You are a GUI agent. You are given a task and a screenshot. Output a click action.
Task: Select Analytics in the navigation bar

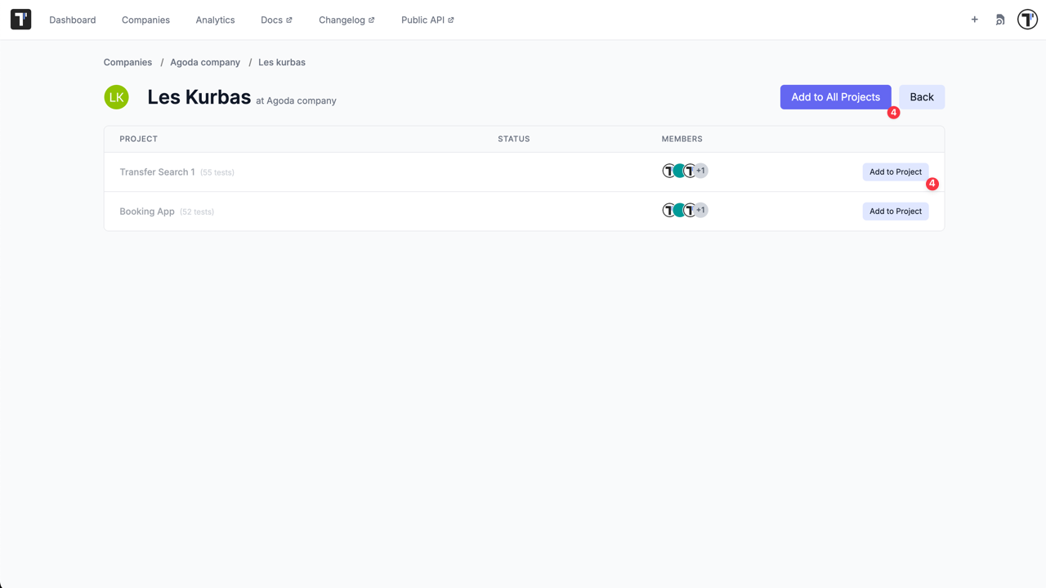[x=215, y=20]
